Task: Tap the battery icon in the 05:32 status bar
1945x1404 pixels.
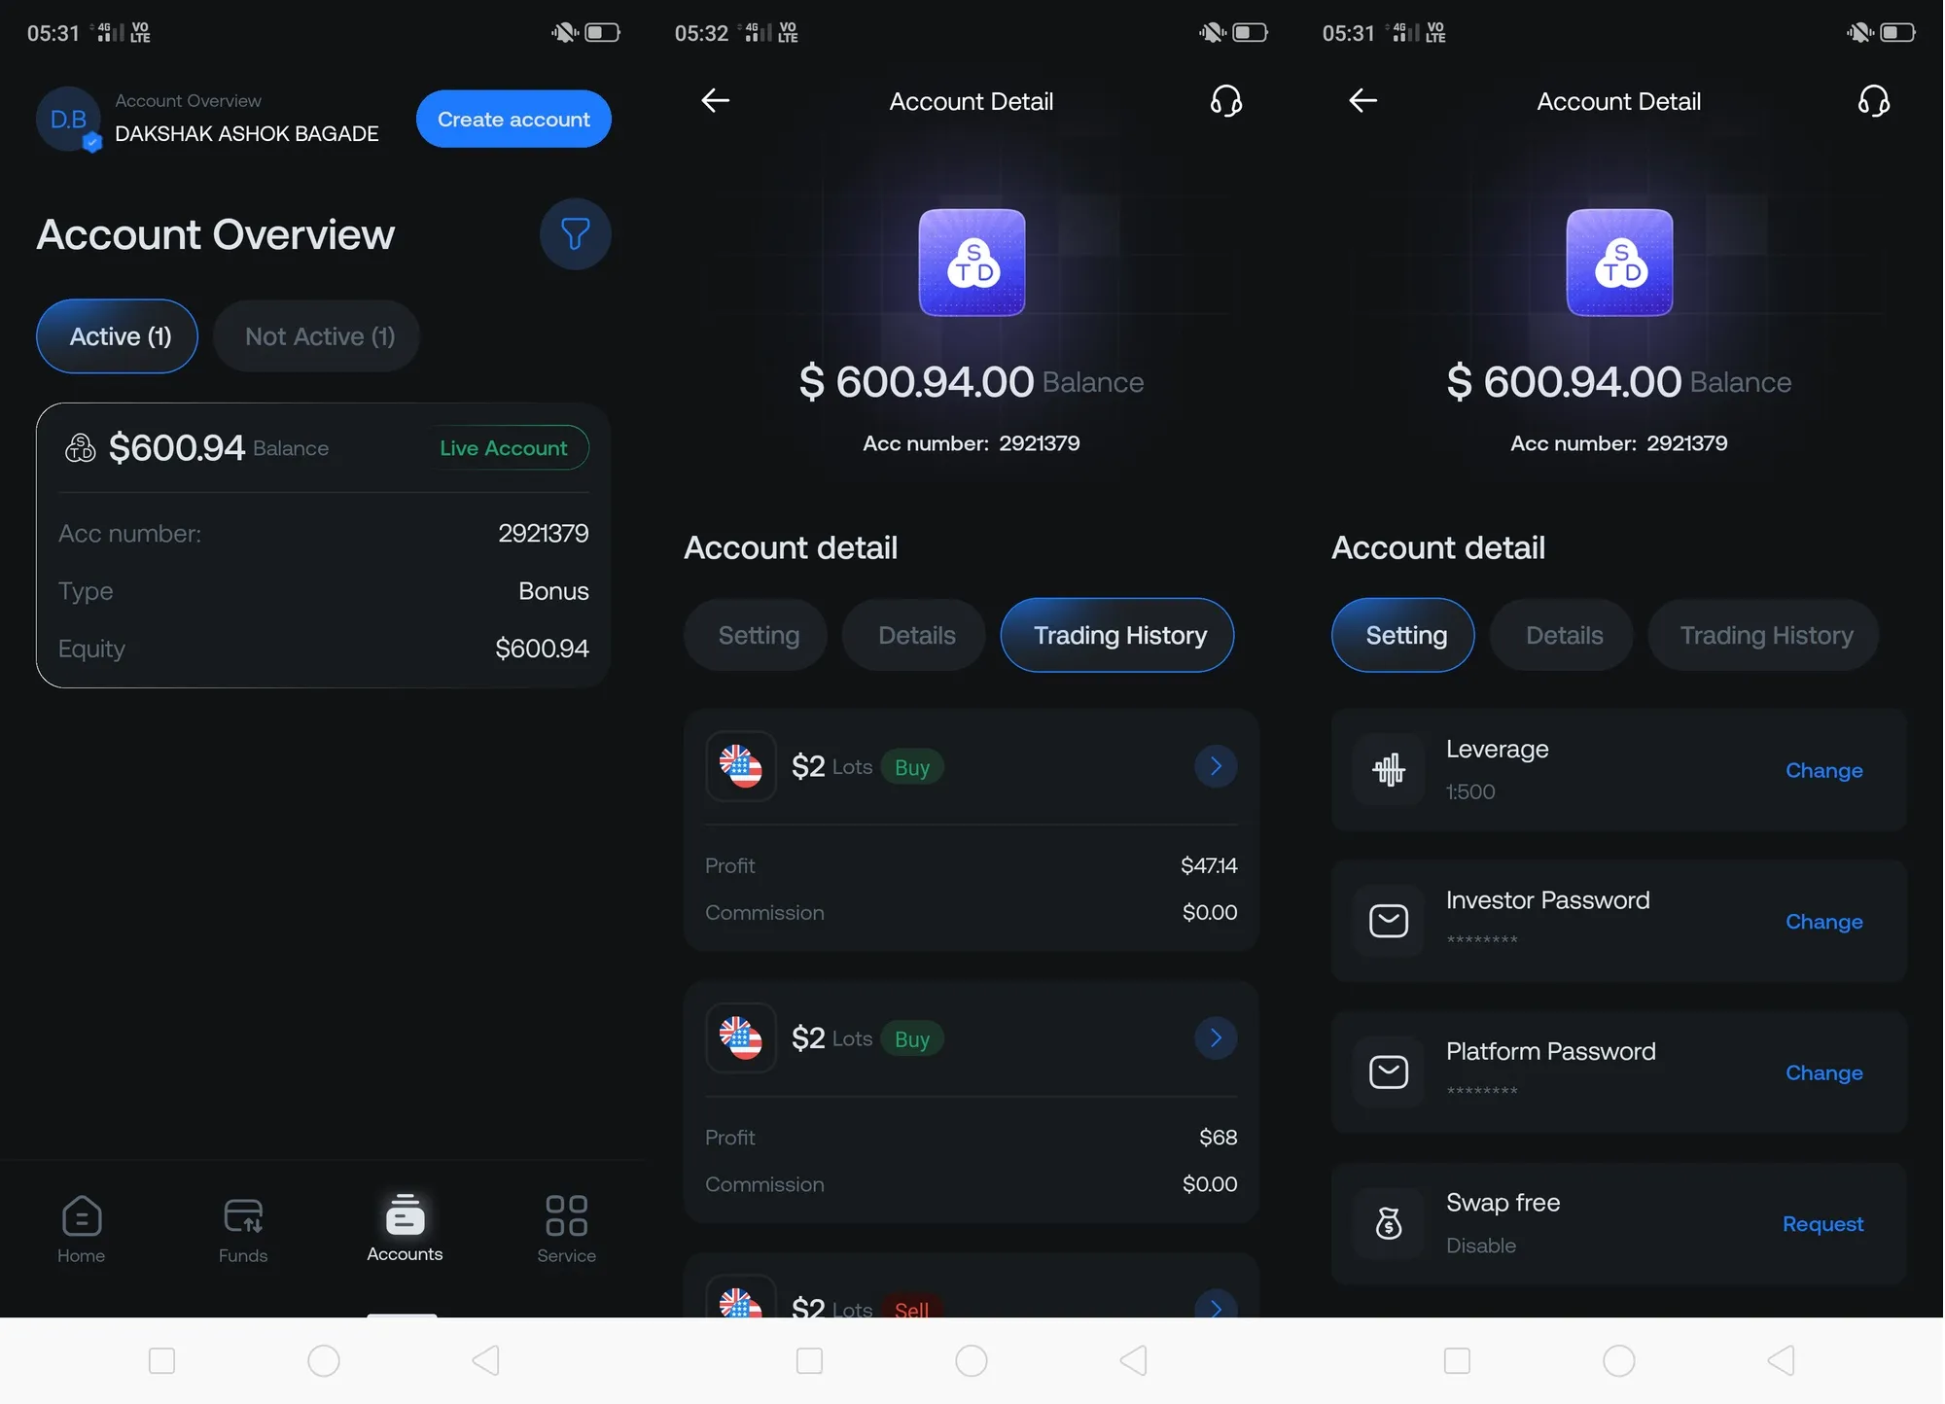Action: pos(1251,33)
